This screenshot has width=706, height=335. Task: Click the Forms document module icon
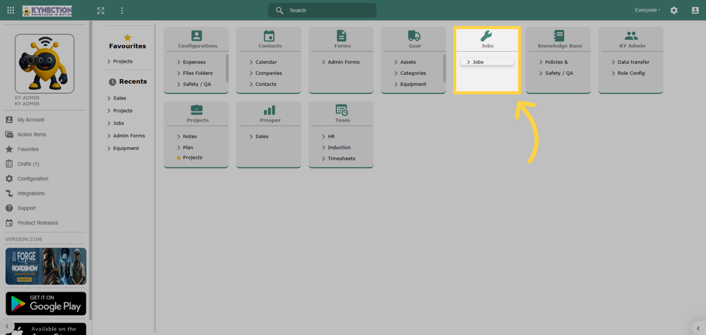pos(342,36)
